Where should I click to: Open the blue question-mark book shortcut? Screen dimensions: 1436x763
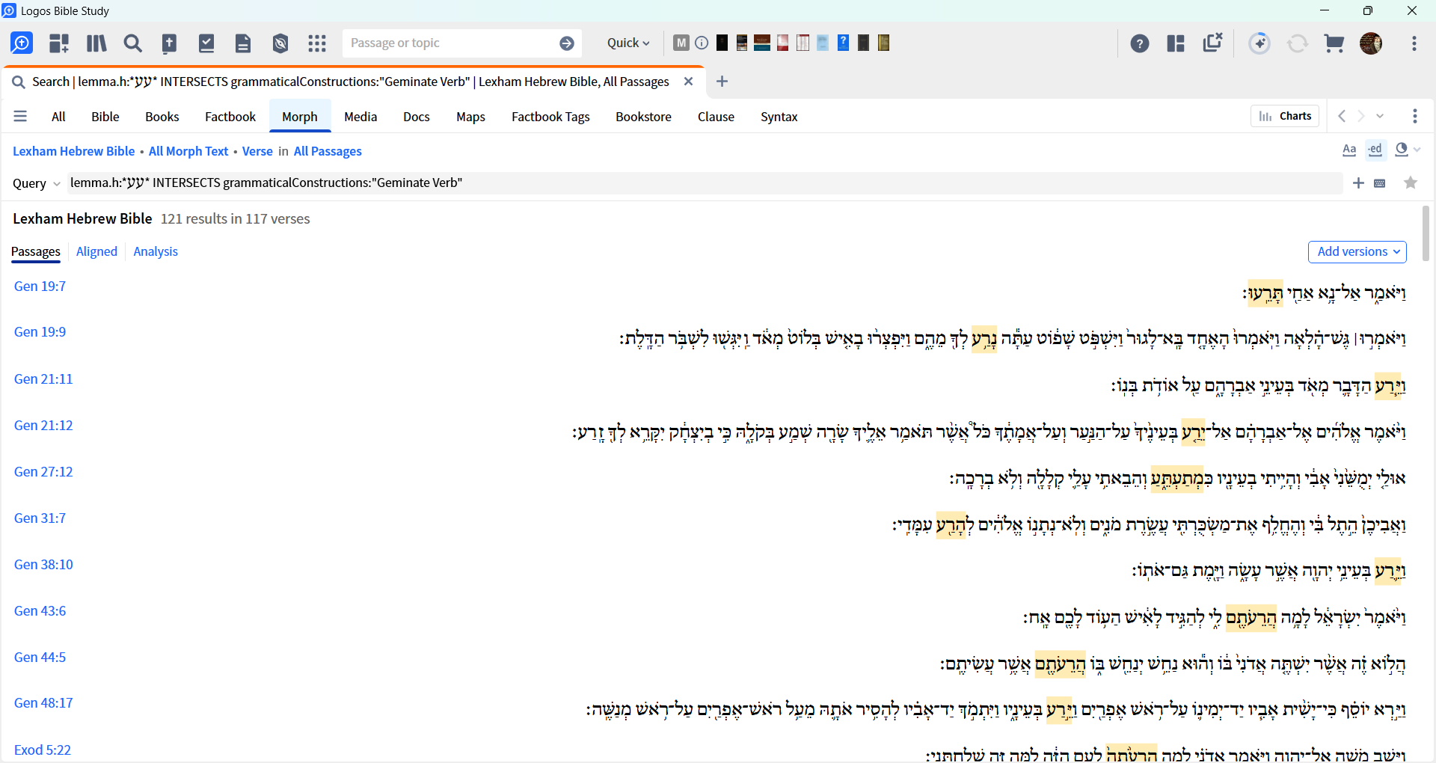pos(843,43)
